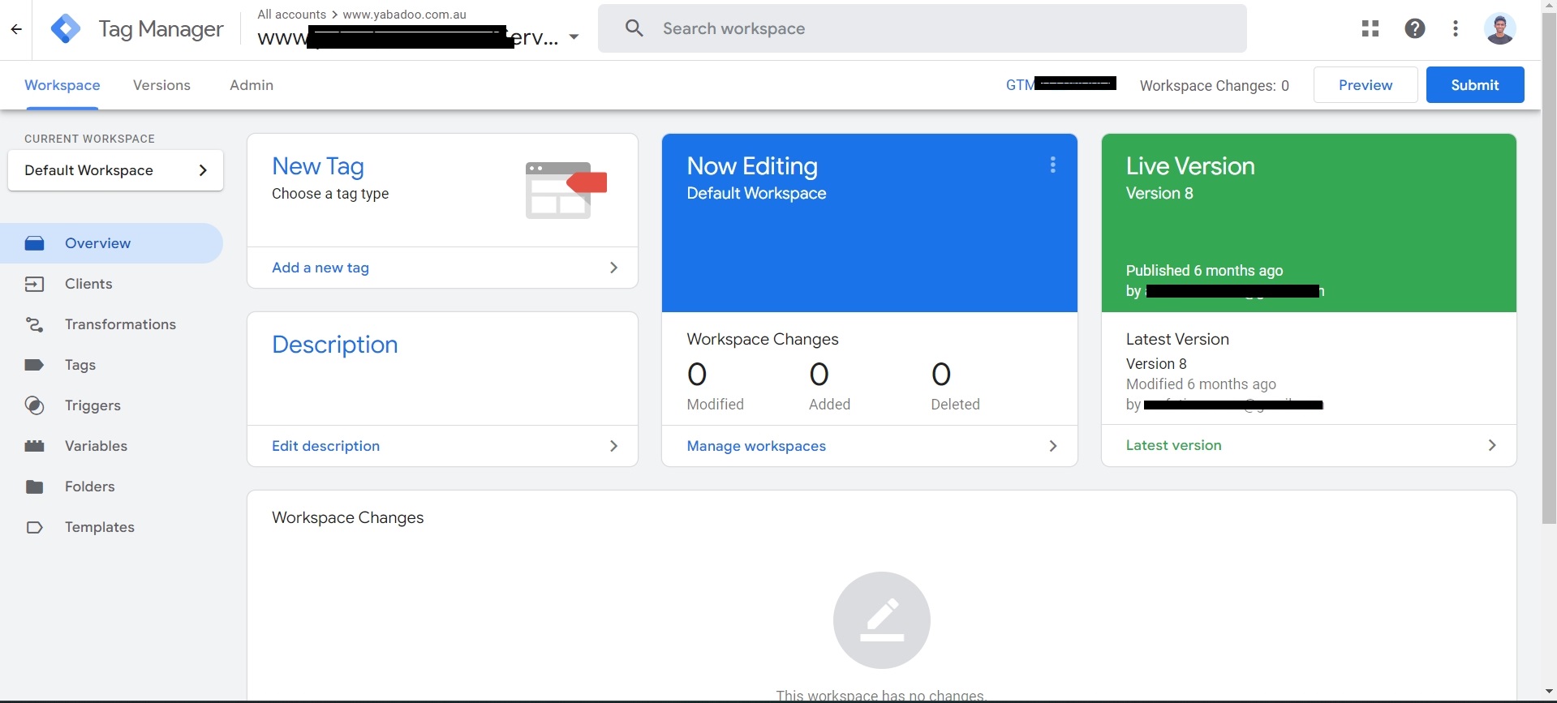Image resolution: width=1557 pixels, height=703 pixels.
Task: Click the Add a new tag chevron
Action: 613,268
